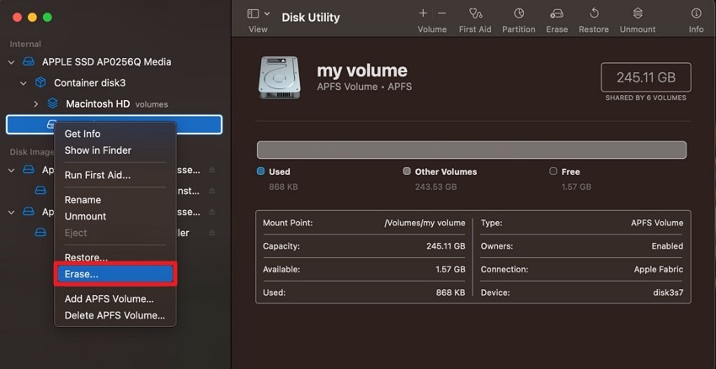Click the boxed 245.11 GB capacity badge
The image size is (716, 369).
tap(646, 77)
